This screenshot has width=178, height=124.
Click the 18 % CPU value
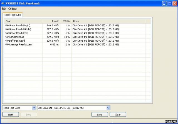click(67, 37)
